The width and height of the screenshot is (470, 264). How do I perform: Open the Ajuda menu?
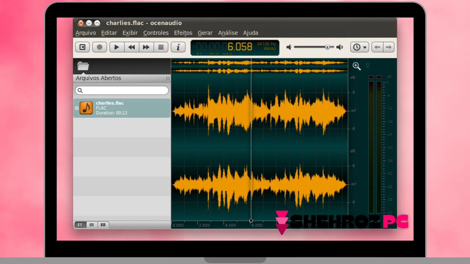(250, 33)
